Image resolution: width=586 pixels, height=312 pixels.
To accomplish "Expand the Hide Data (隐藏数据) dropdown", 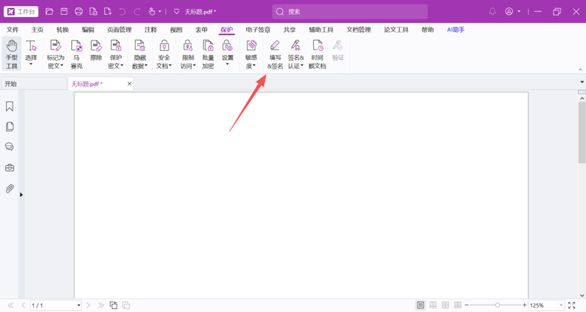I will (x=140, y=66).
